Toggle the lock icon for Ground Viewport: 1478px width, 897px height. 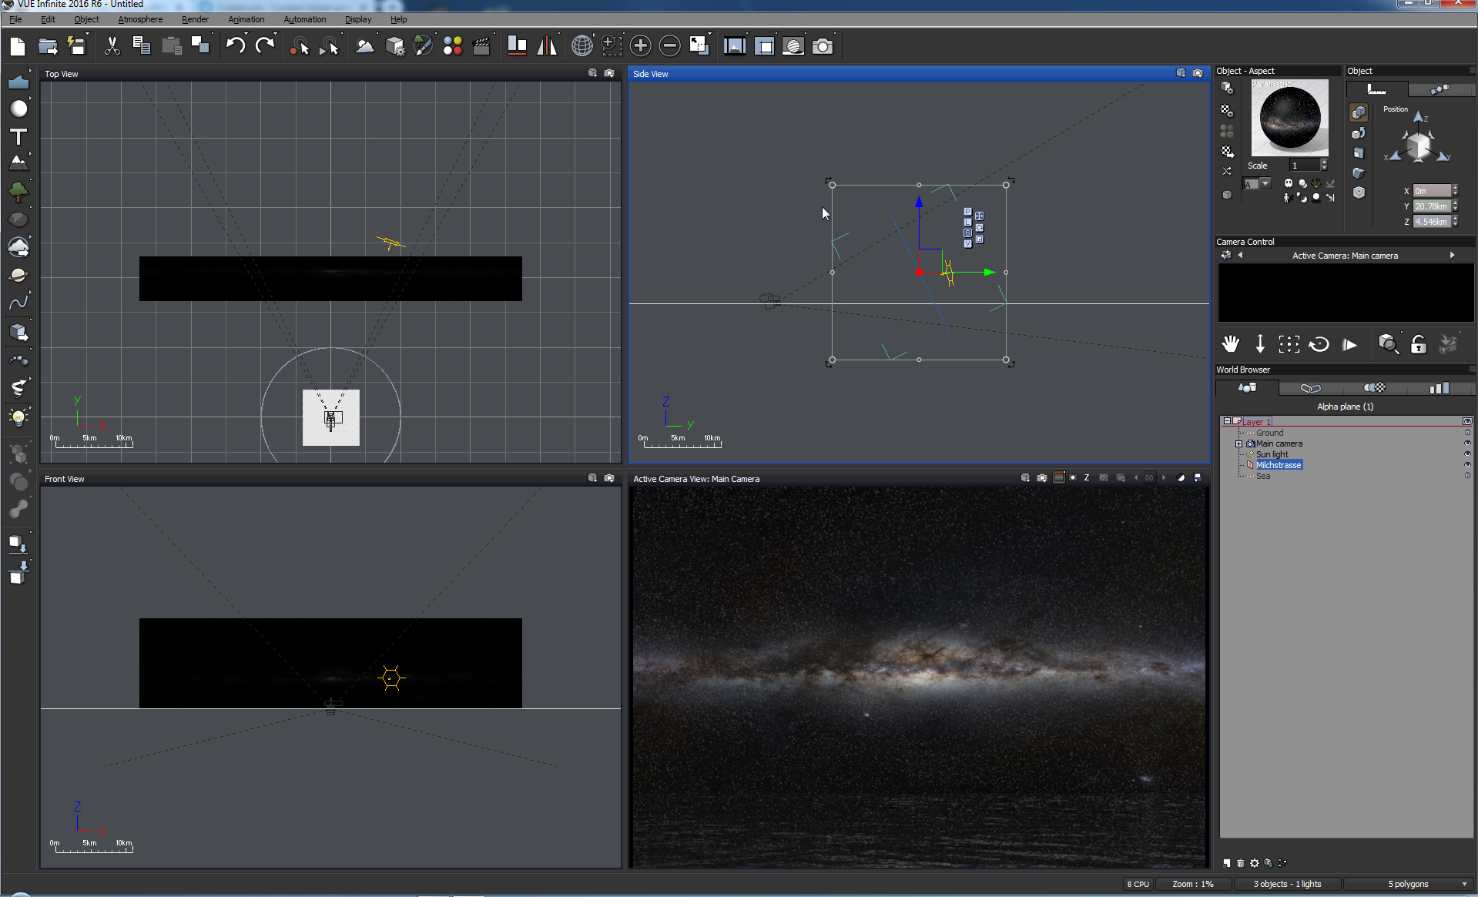pyautogui.click(x=1467, y=433)
